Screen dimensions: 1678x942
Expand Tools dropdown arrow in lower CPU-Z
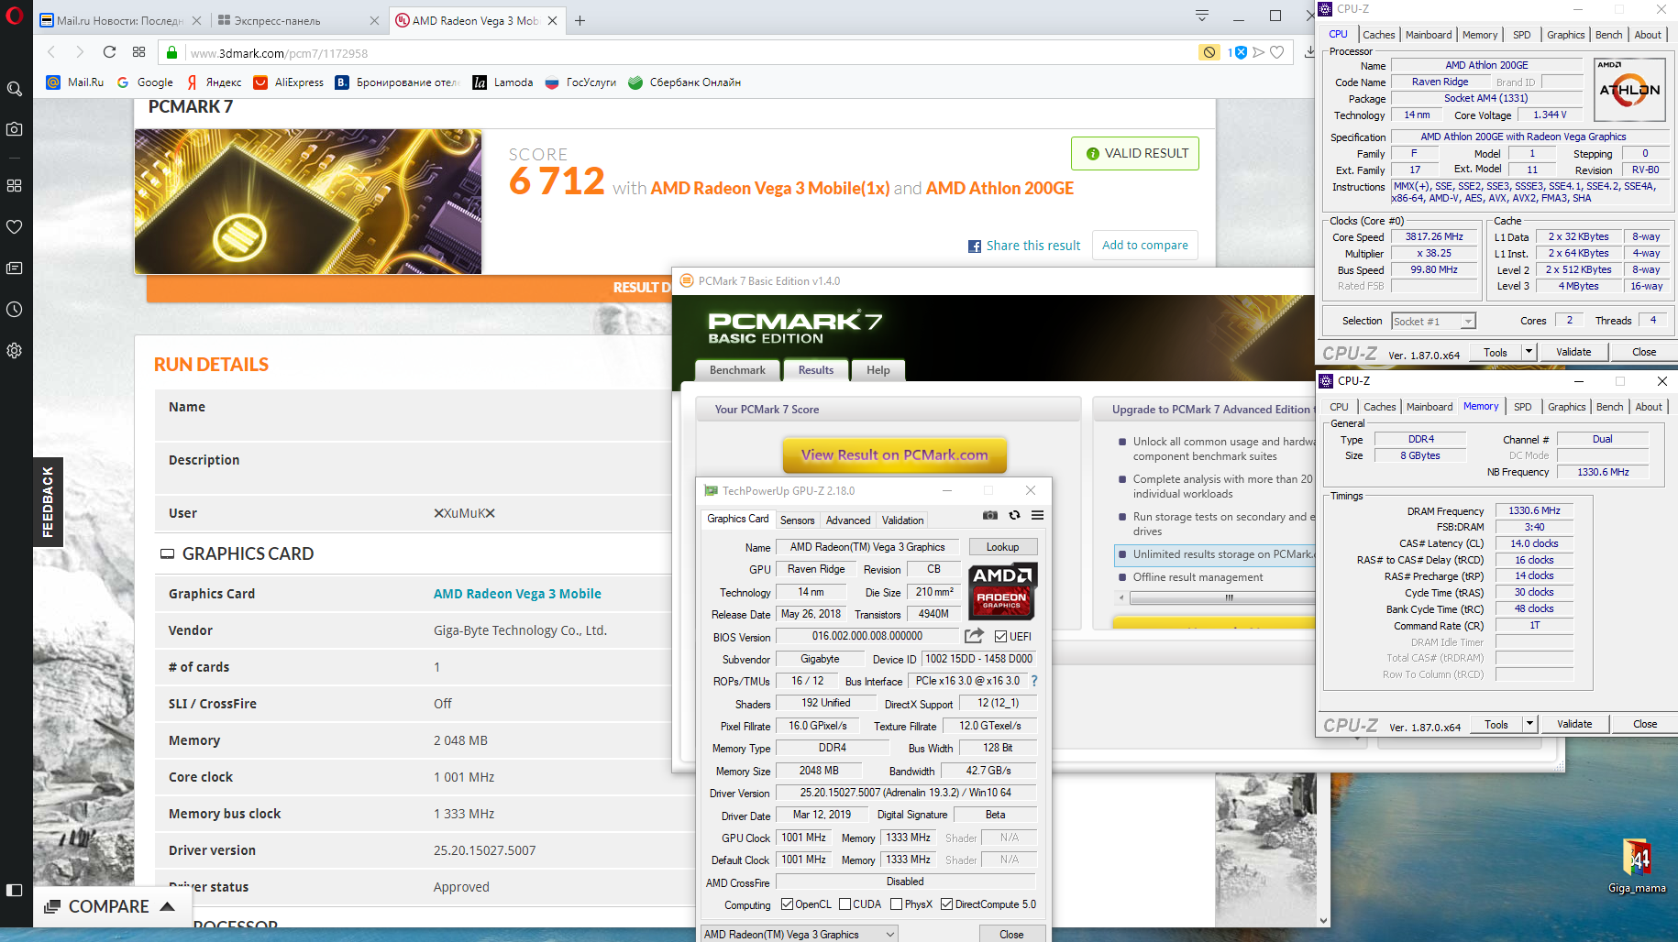point(1529,724)
